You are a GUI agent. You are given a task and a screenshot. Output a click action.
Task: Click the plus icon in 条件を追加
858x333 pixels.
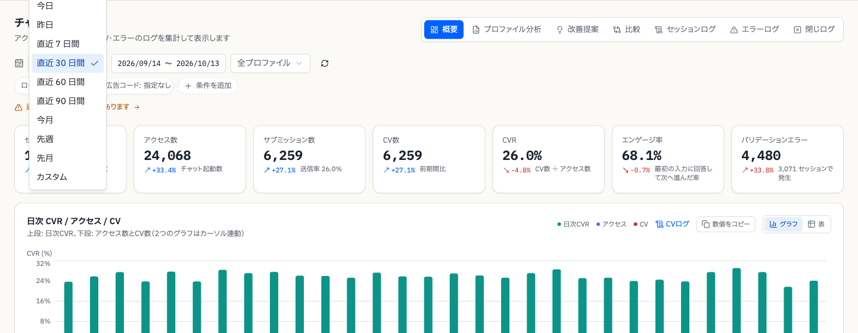coord(188,86)
